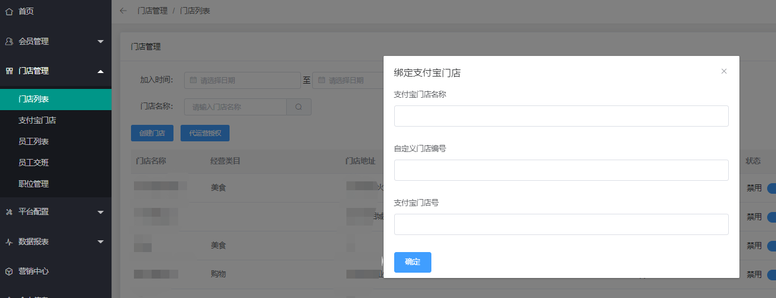The height and width of the screenshot is (298, 776).
Task: Click the back arrow in breadcrumb bar
Action: point(123,11)
